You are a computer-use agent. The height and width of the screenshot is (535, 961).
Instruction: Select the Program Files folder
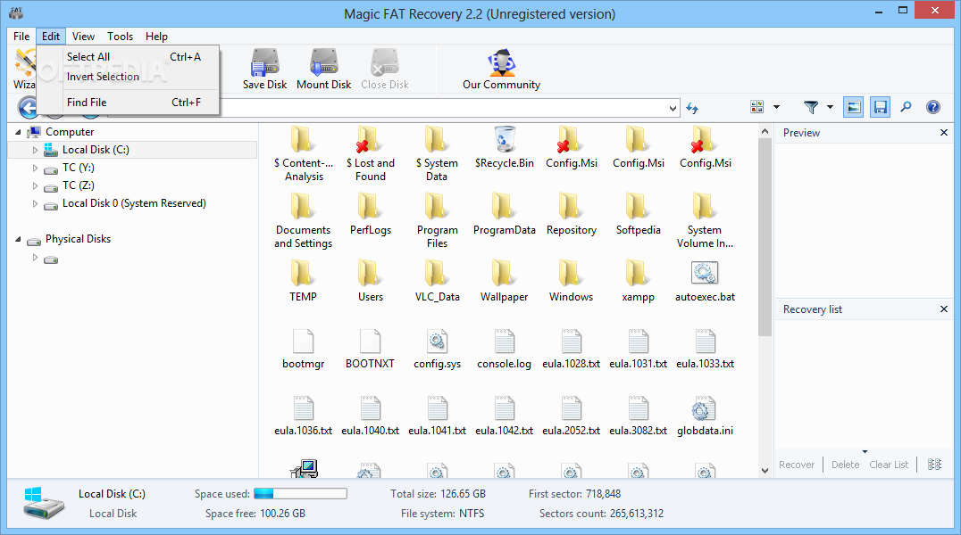click(x=437, y=220)
